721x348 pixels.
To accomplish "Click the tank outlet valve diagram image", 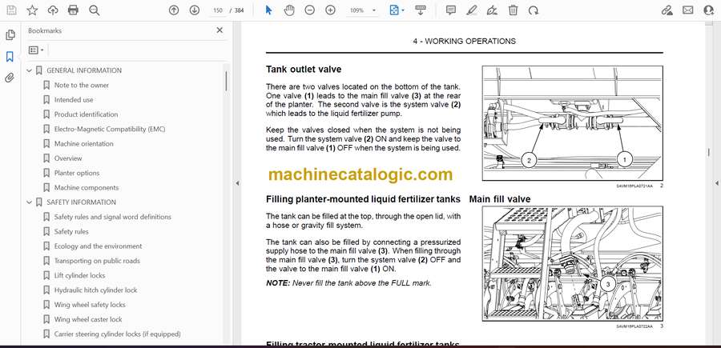I will click(x=573, y=123).
